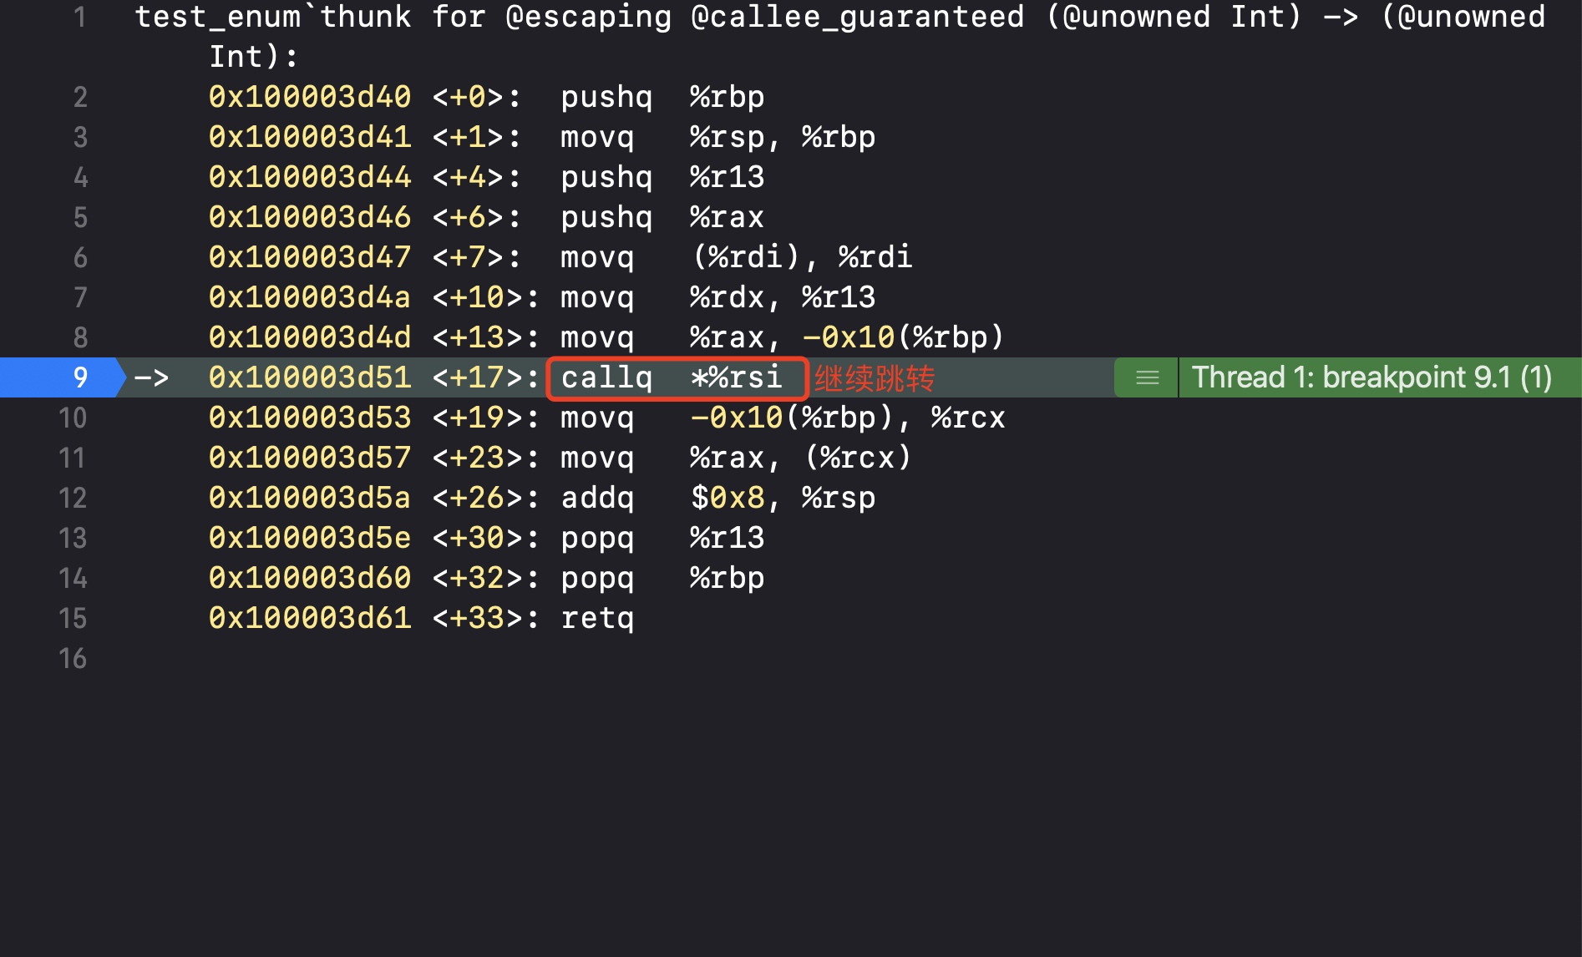Click the 'retq' instruction on the last line

point(597,618)
